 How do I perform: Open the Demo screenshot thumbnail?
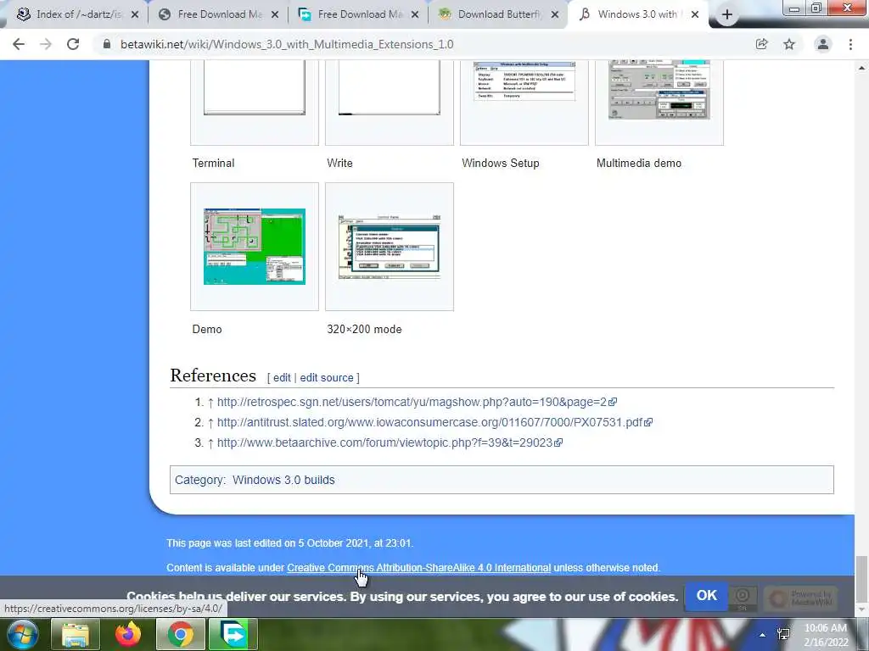255,247
